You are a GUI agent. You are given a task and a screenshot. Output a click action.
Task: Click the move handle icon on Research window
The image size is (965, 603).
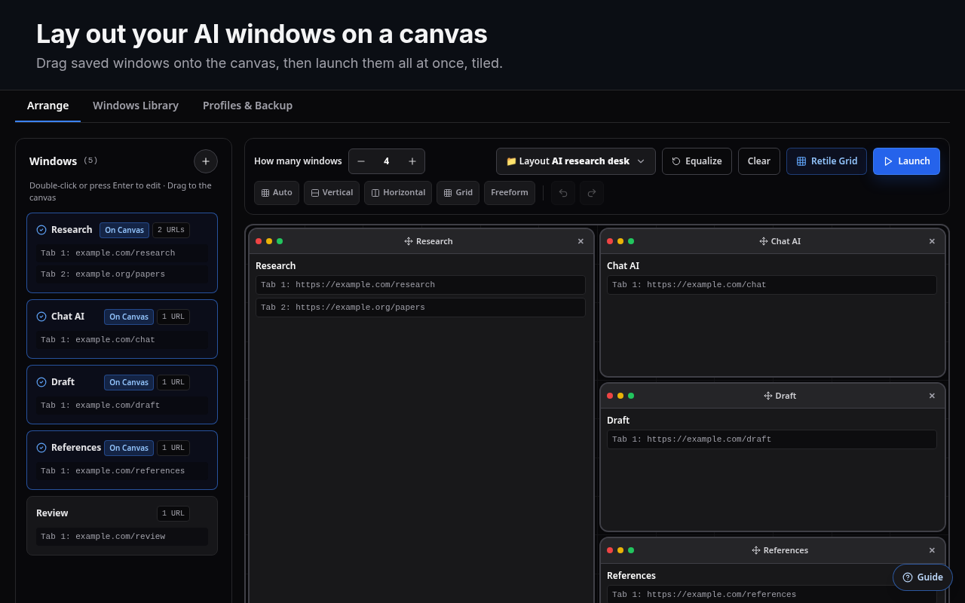click(409, 241)
